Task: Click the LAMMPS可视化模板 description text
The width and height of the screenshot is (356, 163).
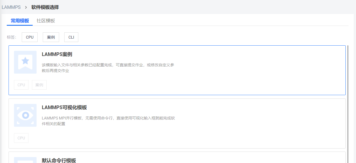Action: (x=108, y=121)
